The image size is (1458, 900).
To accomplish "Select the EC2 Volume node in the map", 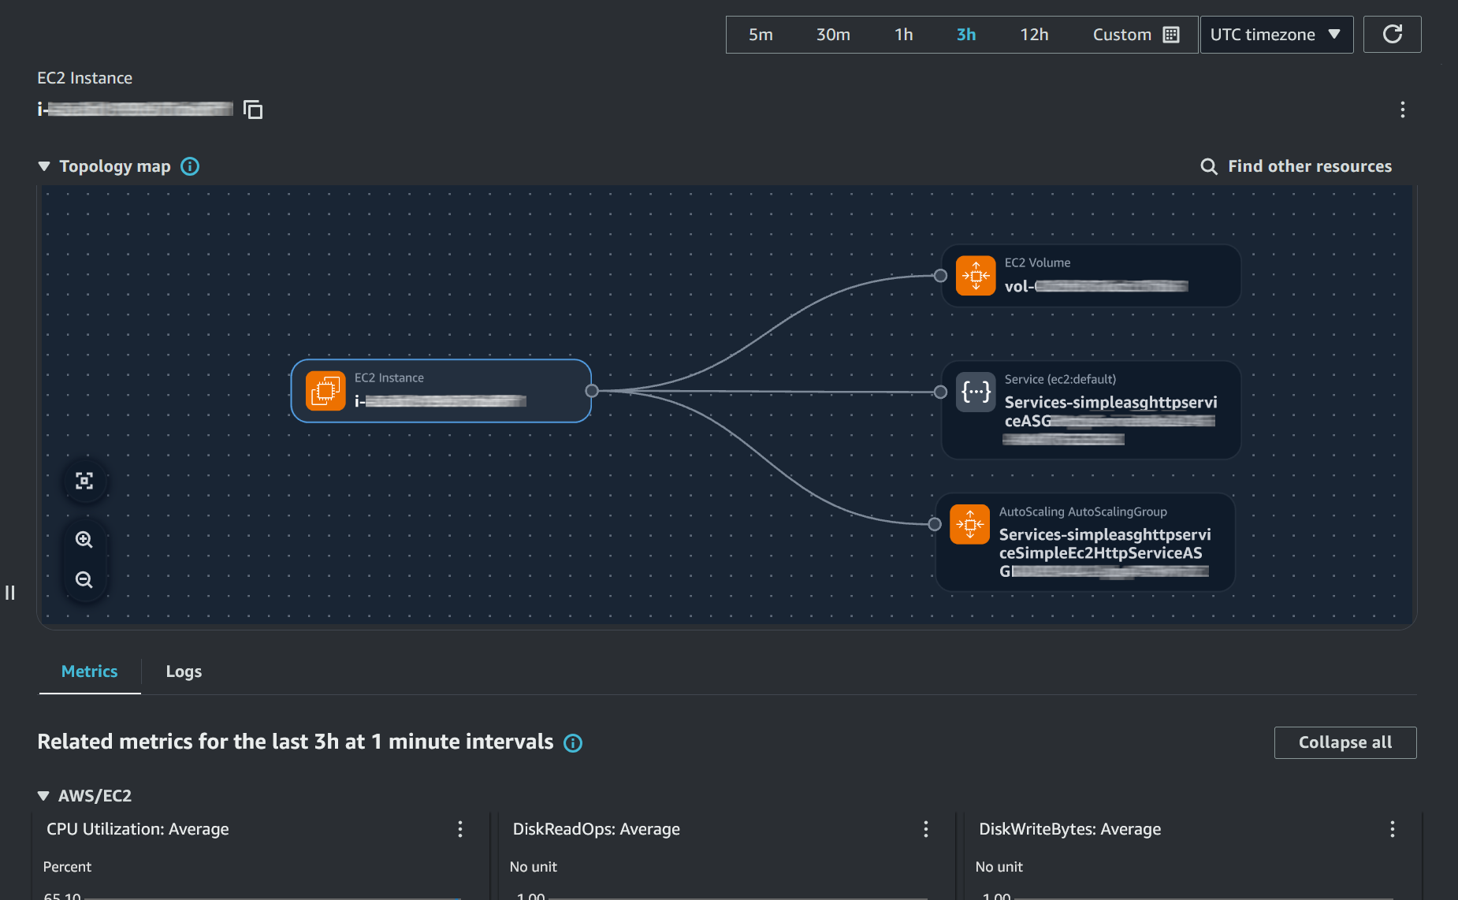I will (1091, 275).
